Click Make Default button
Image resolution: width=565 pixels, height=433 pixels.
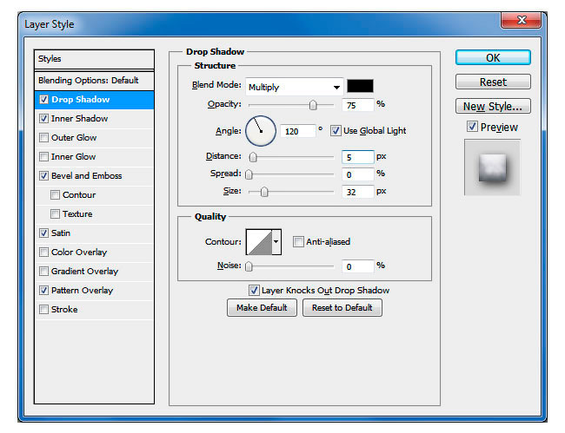pos(262,308)
